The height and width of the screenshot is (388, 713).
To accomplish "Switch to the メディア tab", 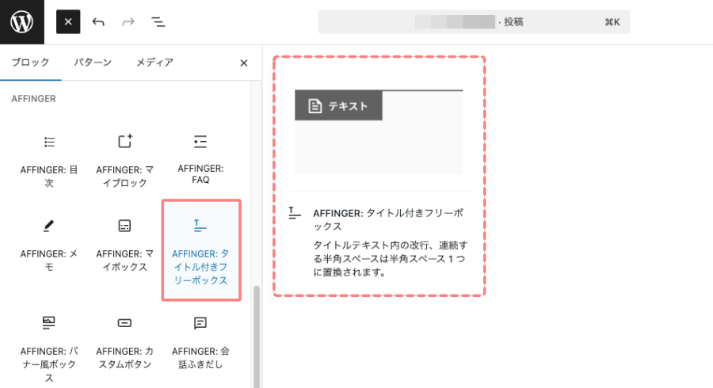I will click(154, 63).
